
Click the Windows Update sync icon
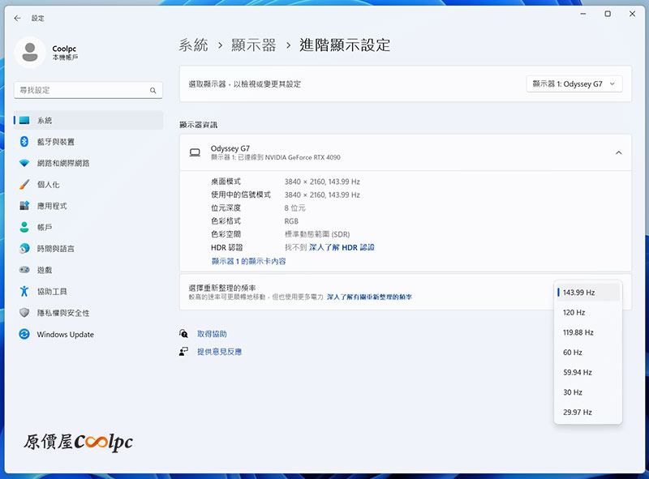click(x=24, y=334)
